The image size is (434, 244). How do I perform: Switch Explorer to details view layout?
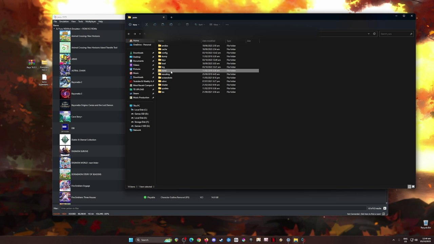click(410, 187)
